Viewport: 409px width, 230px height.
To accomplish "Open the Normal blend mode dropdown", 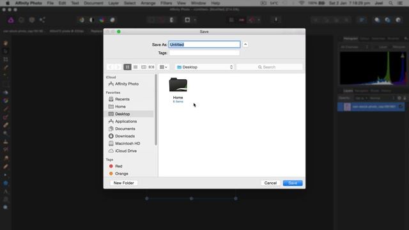I will click(382, 98).
